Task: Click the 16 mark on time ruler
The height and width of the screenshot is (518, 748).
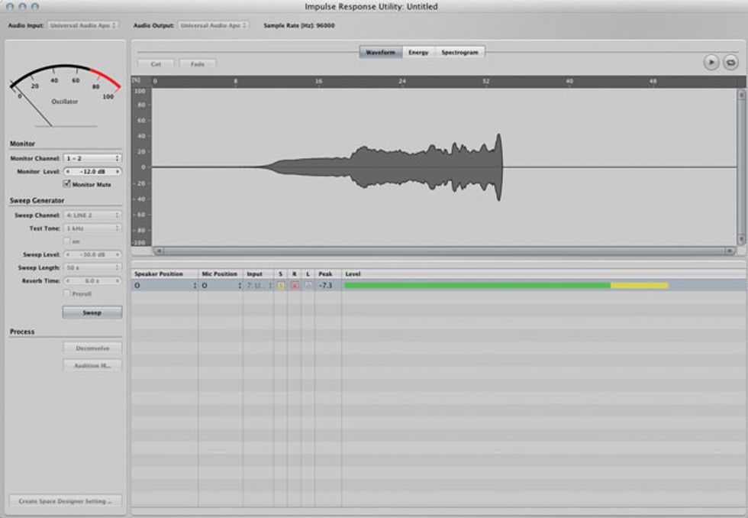Action: click(319, 82)
